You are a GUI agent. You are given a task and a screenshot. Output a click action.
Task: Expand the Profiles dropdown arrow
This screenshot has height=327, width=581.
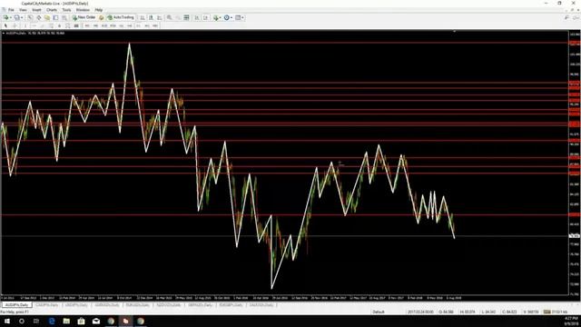pyautogui.click(x=22, y=17)
